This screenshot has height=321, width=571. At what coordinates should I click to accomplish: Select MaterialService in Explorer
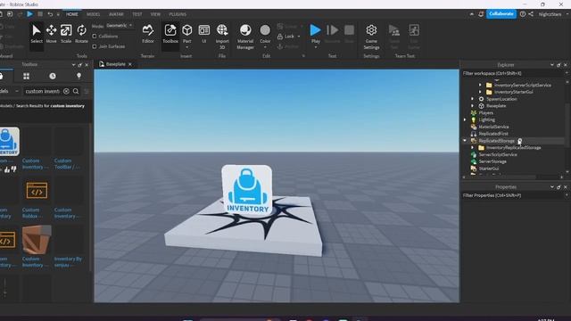[493, 127]
